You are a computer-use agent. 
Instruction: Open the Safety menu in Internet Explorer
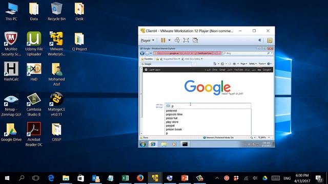coord(253,64)
